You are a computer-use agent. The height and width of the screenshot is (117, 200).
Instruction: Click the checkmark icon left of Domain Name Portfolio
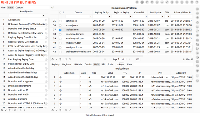(x=52, y=8)
